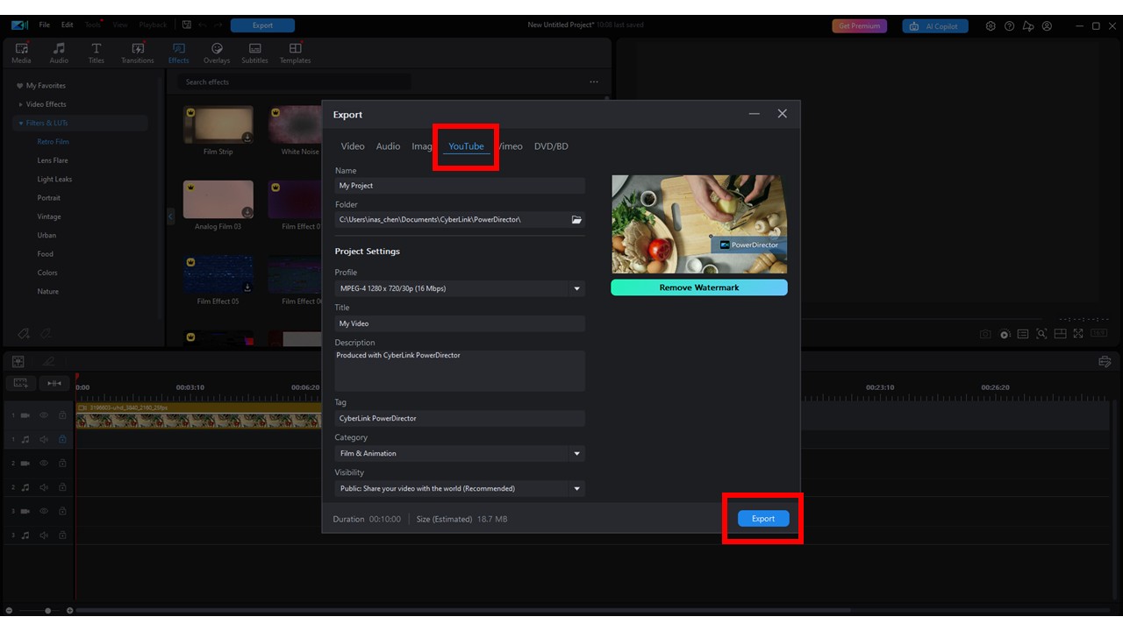
Task: Mute audio track 2
Action: pos(44,487)
